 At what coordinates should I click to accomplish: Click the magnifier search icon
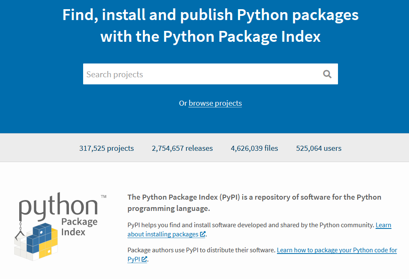(x=327, y=74)
